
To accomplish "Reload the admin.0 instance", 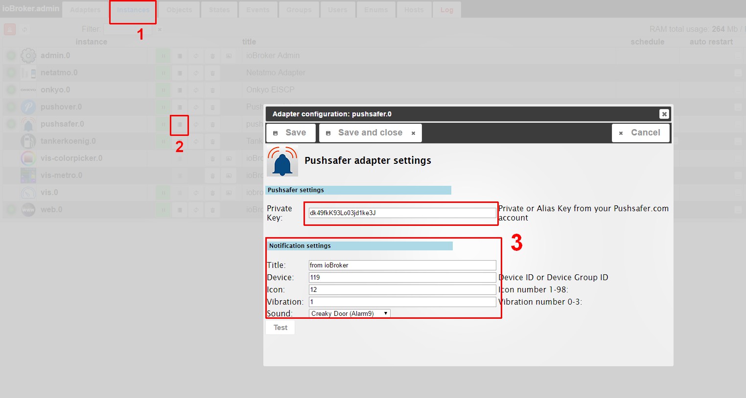I will click(x=196, y=56).
